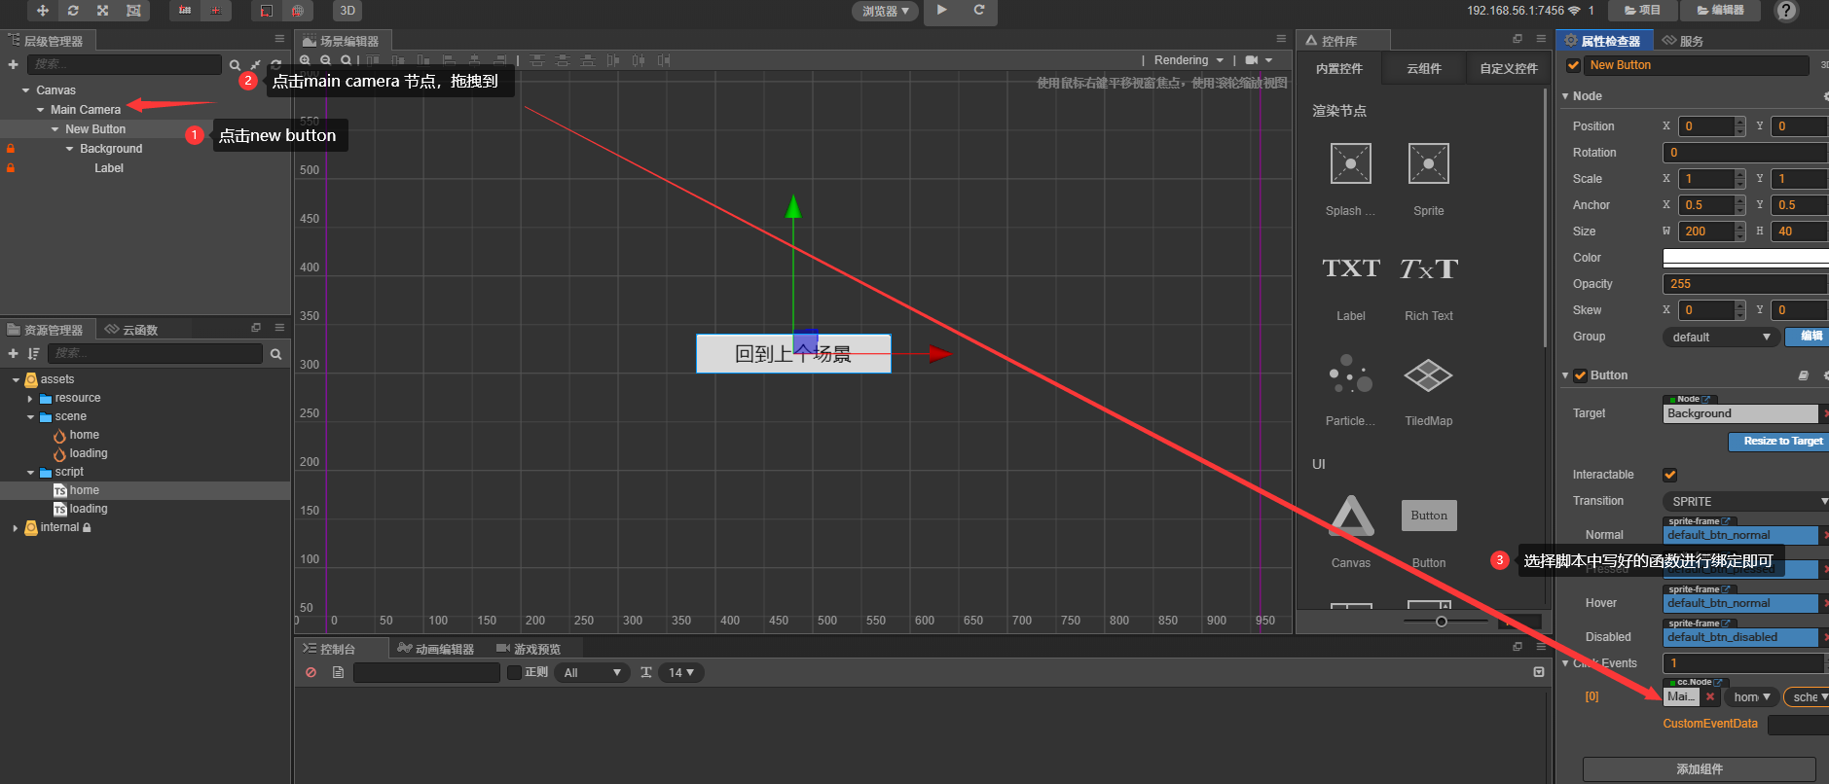Click the asset sort order icon
The width and height of the screenshot is (1829, 784).
(34, 353)
